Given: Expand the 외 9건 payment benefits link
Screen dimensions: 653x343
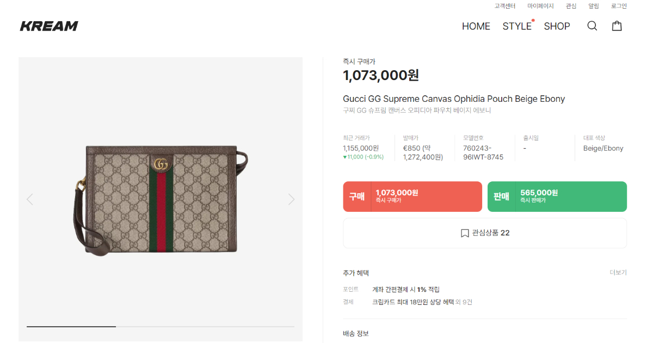Looking at the screenshot, I should click(464, 302).
